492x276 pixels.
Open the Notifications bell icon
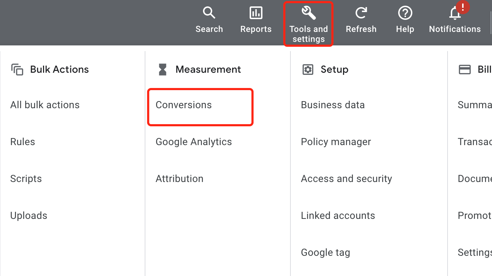click(x=455, y=13)
